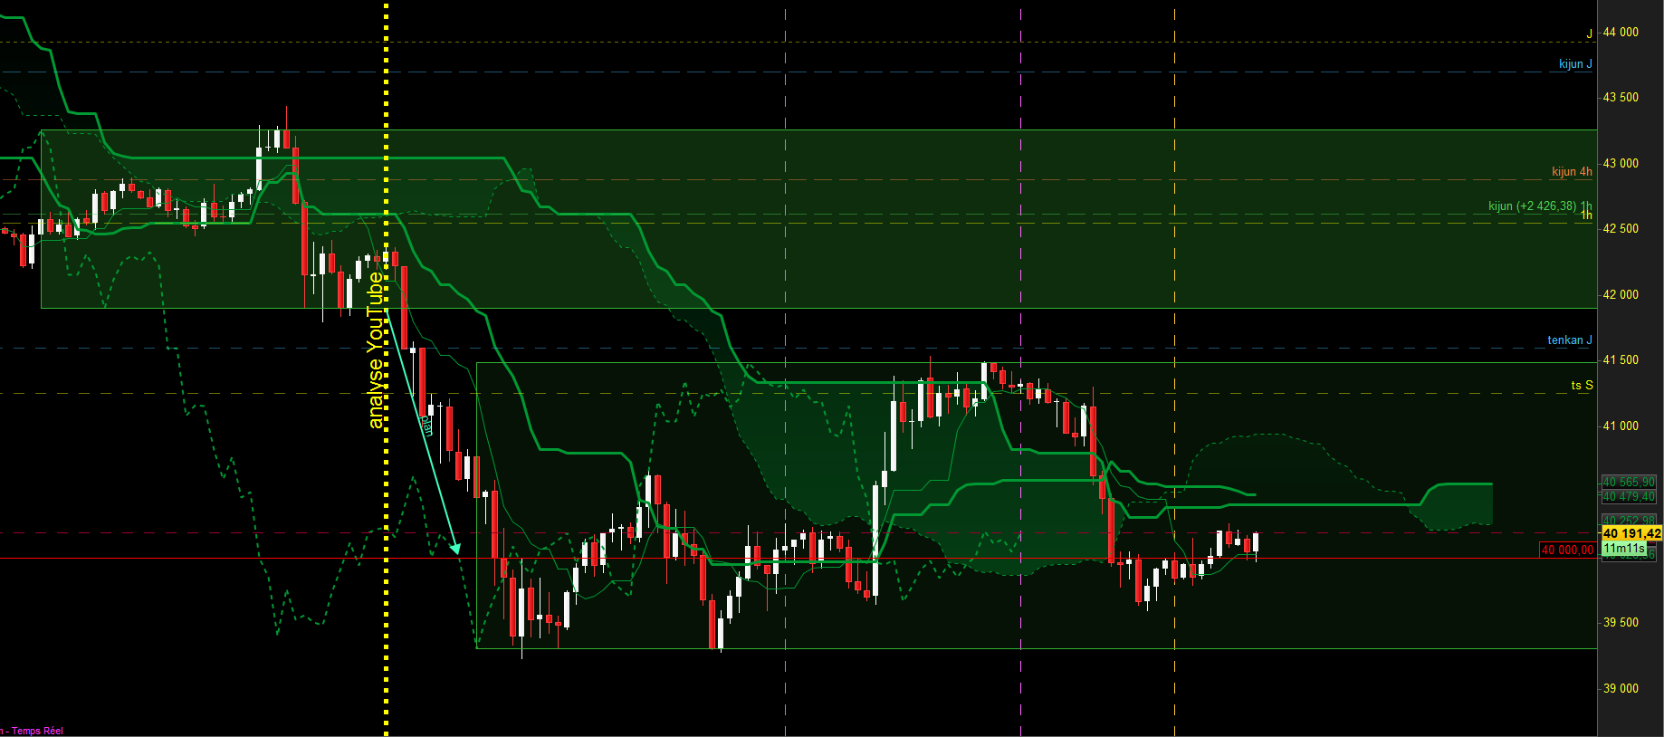Click the 40 479,40 green price tag
This screenshot has height=737, width=1664.
click(1629, 496)
